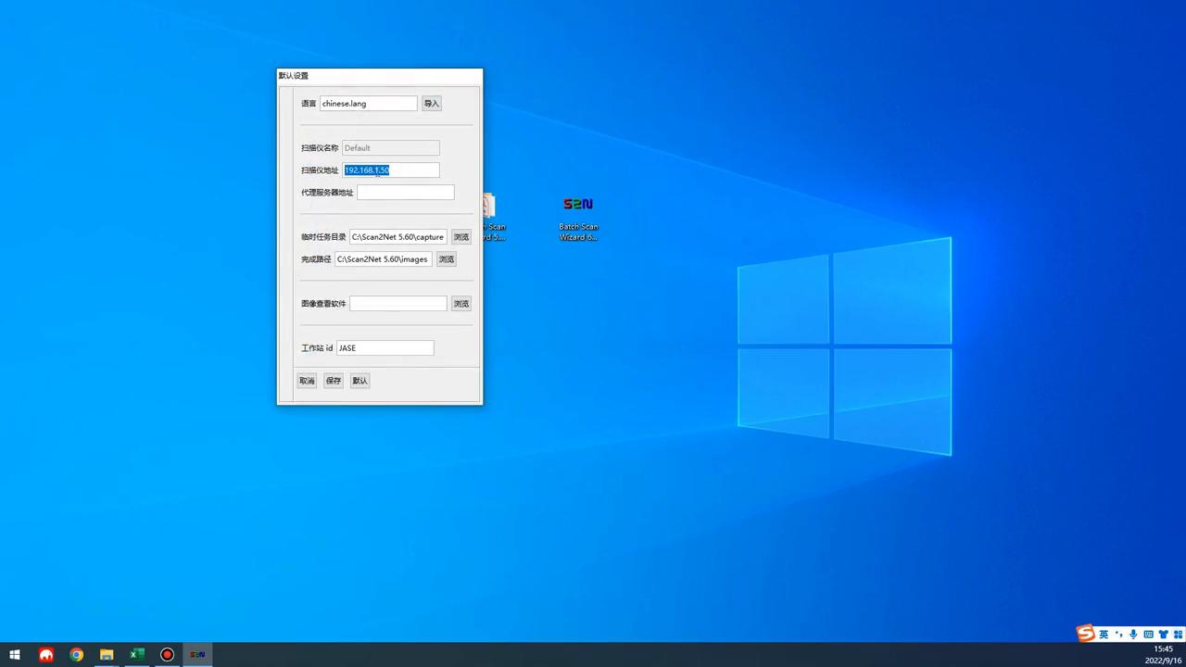
Task: Click 浏览 for the 图像查看软件 field
Action: click(x=461, y=304)
